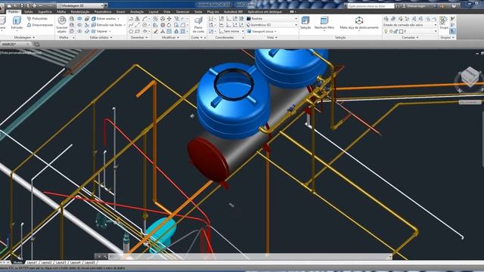Viewport: 484px width, 272px height.
Task: Expand the Desenhar panel
Action: pos(139,37)
